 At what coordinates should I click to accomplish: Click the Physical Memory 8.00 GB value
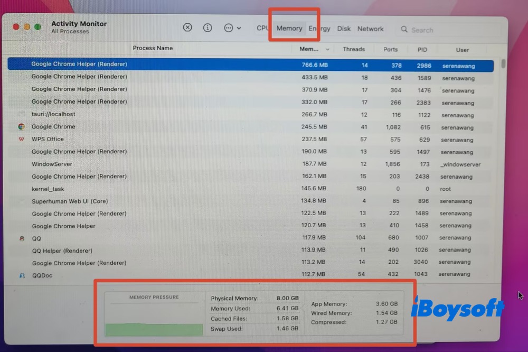[288, 298]
